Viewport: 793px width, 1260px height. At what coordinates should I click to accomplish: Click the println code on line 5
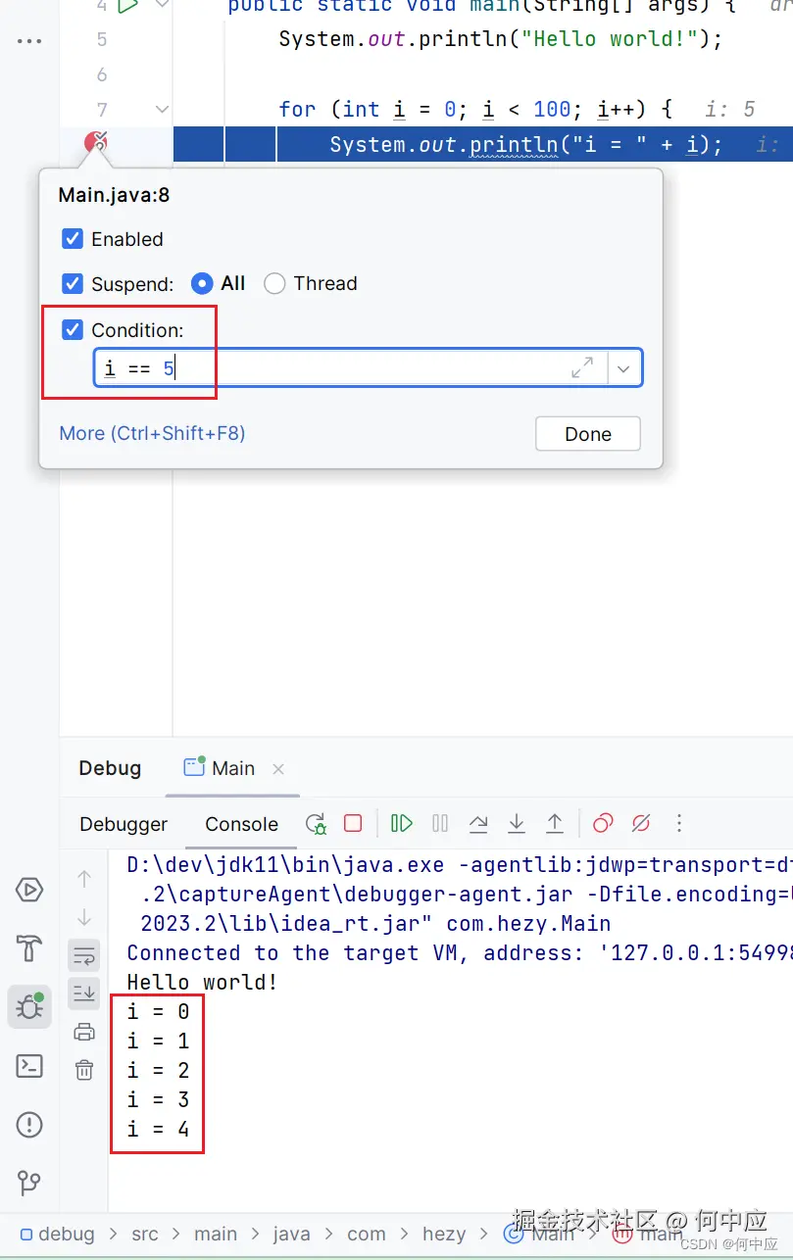click(500, 40)
